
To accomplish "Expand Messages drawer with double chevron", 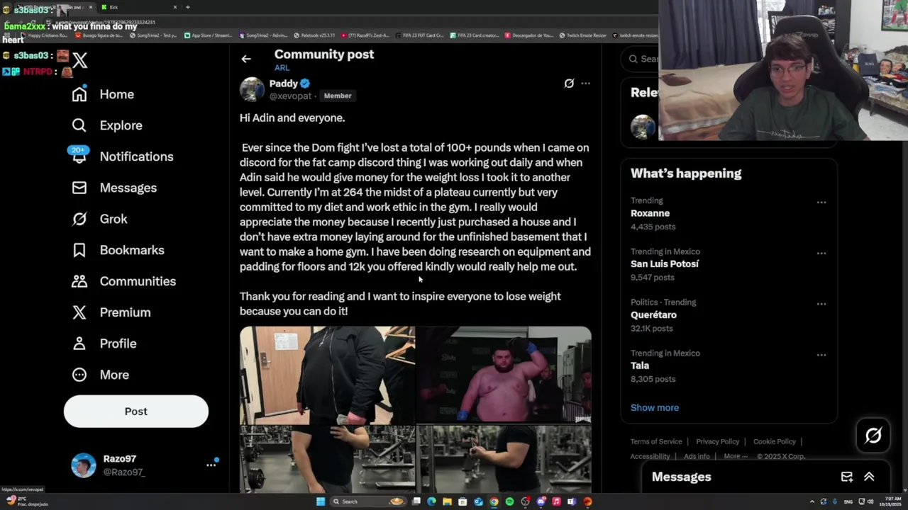I will coord(869,477).
